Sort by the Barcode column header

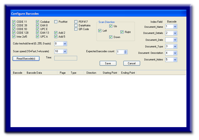pos(18,73)
